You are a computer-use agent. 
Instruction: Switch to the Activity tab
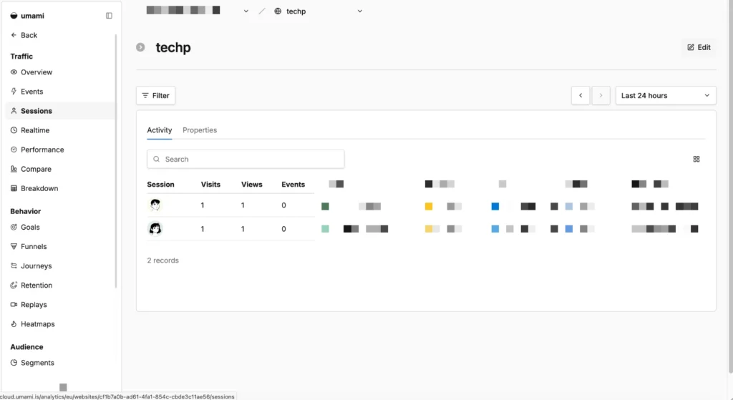pos(160,130)
